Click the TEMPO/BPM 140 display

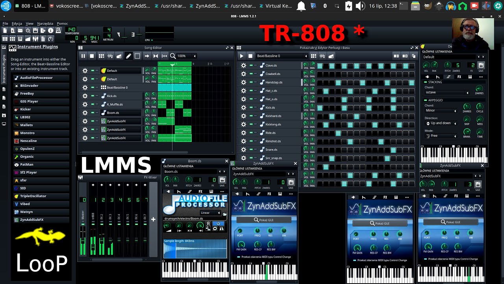pyautogui.click(x=71, y=30)
